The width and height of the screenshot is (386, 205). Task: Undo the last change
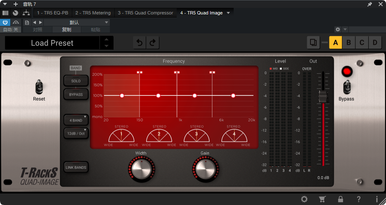140,43
